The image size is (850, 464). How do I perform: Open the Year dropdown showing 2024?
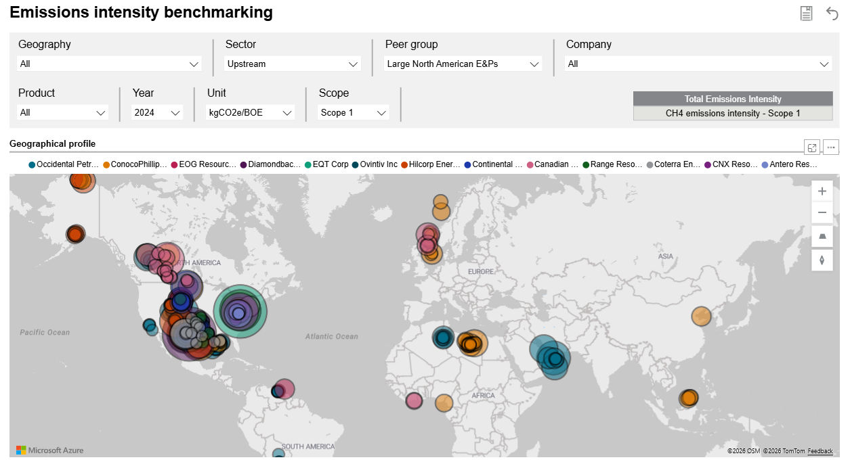coord(157,112)
